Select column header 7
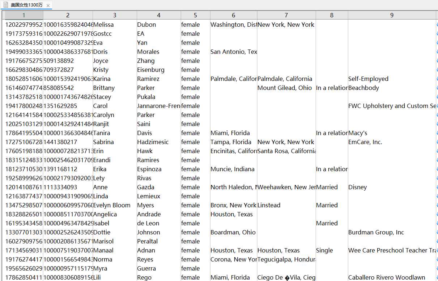Image resolution: width=438 pixels, height=281 pixels. pos(286,15)
